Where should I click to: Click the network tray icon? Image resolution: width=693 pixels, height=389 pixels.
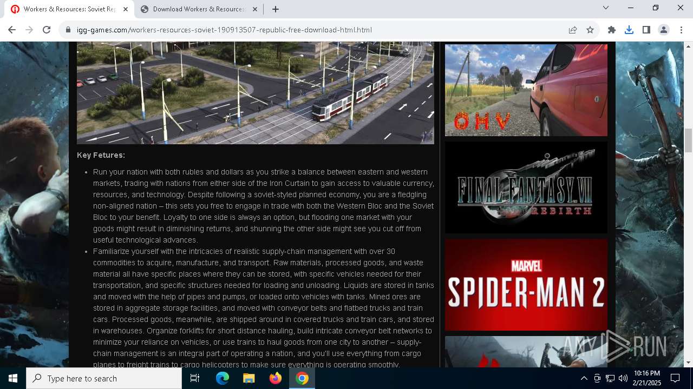pos(610,378)
